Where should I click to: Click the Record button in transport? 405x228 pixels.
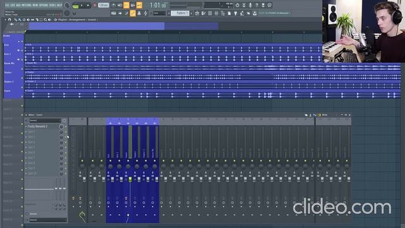coord(94,5)
